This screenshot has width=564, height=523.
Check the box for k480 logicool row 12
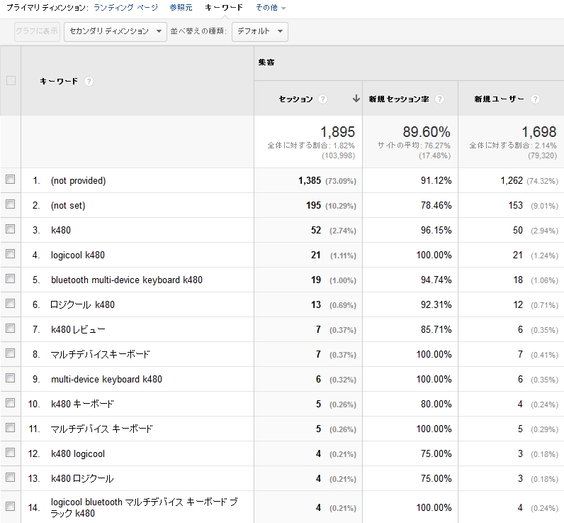click(x=11, y=453)
